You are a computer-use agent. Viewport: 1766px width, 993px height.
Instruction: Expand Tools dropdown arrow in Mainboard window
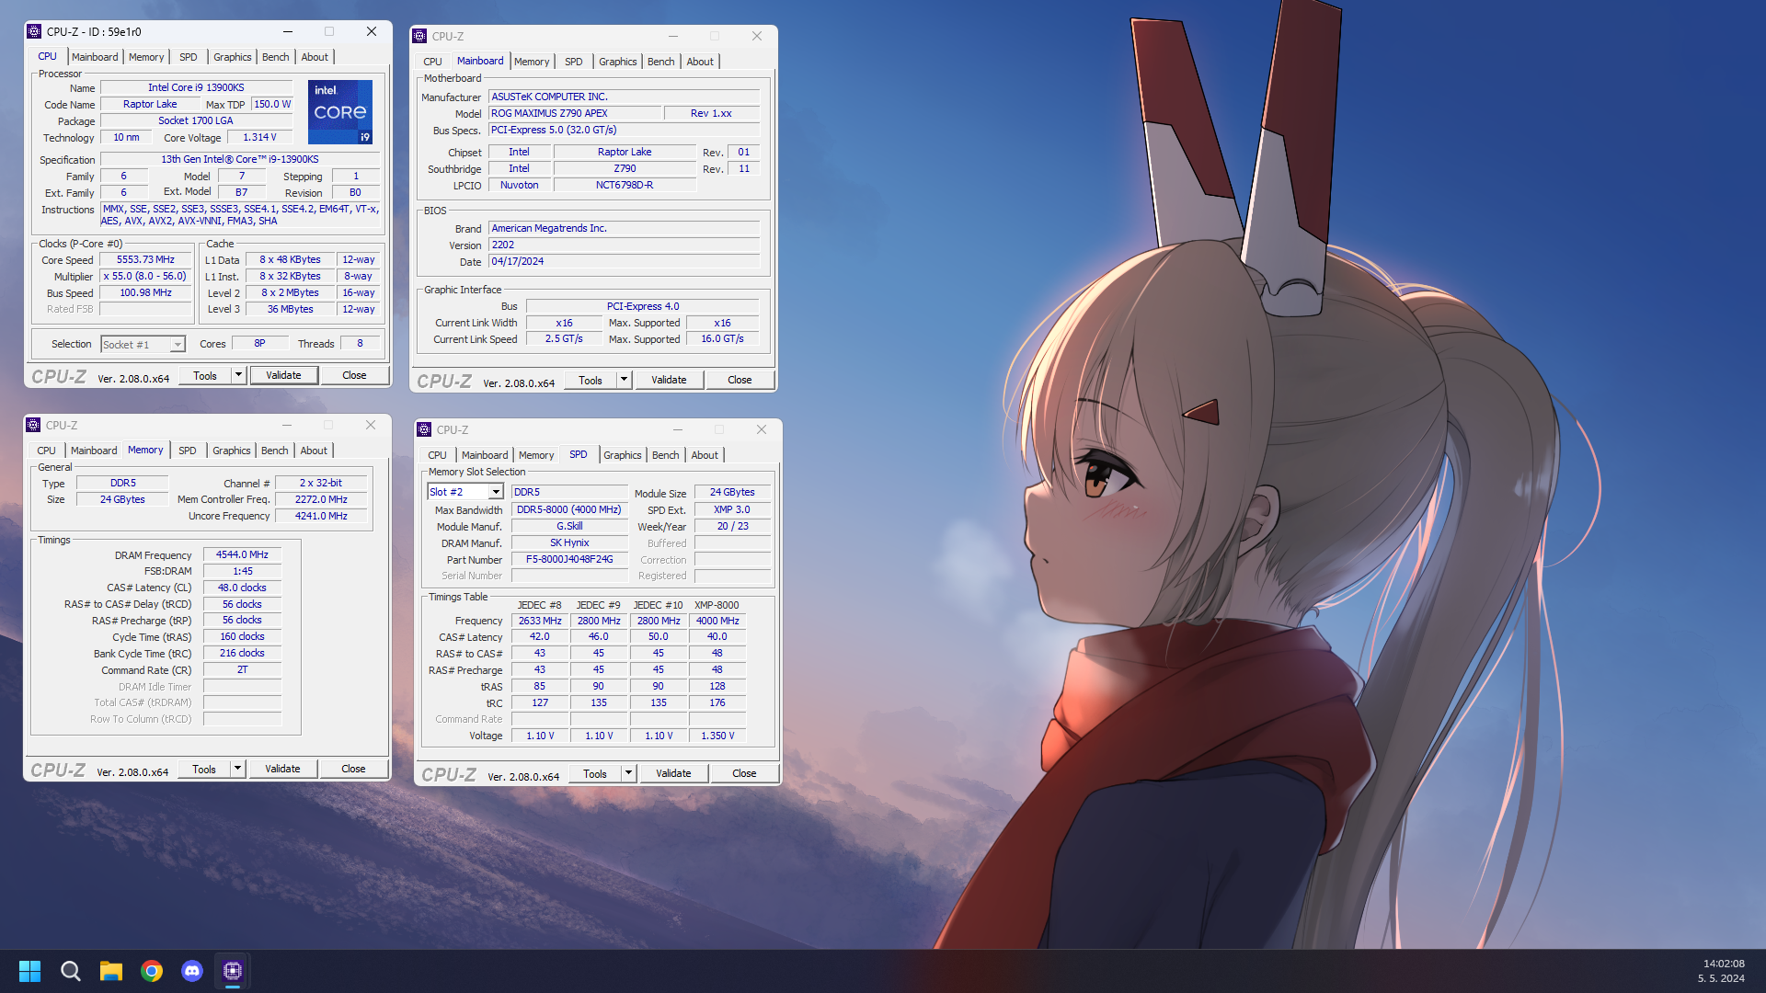click(x=624, y=380)
